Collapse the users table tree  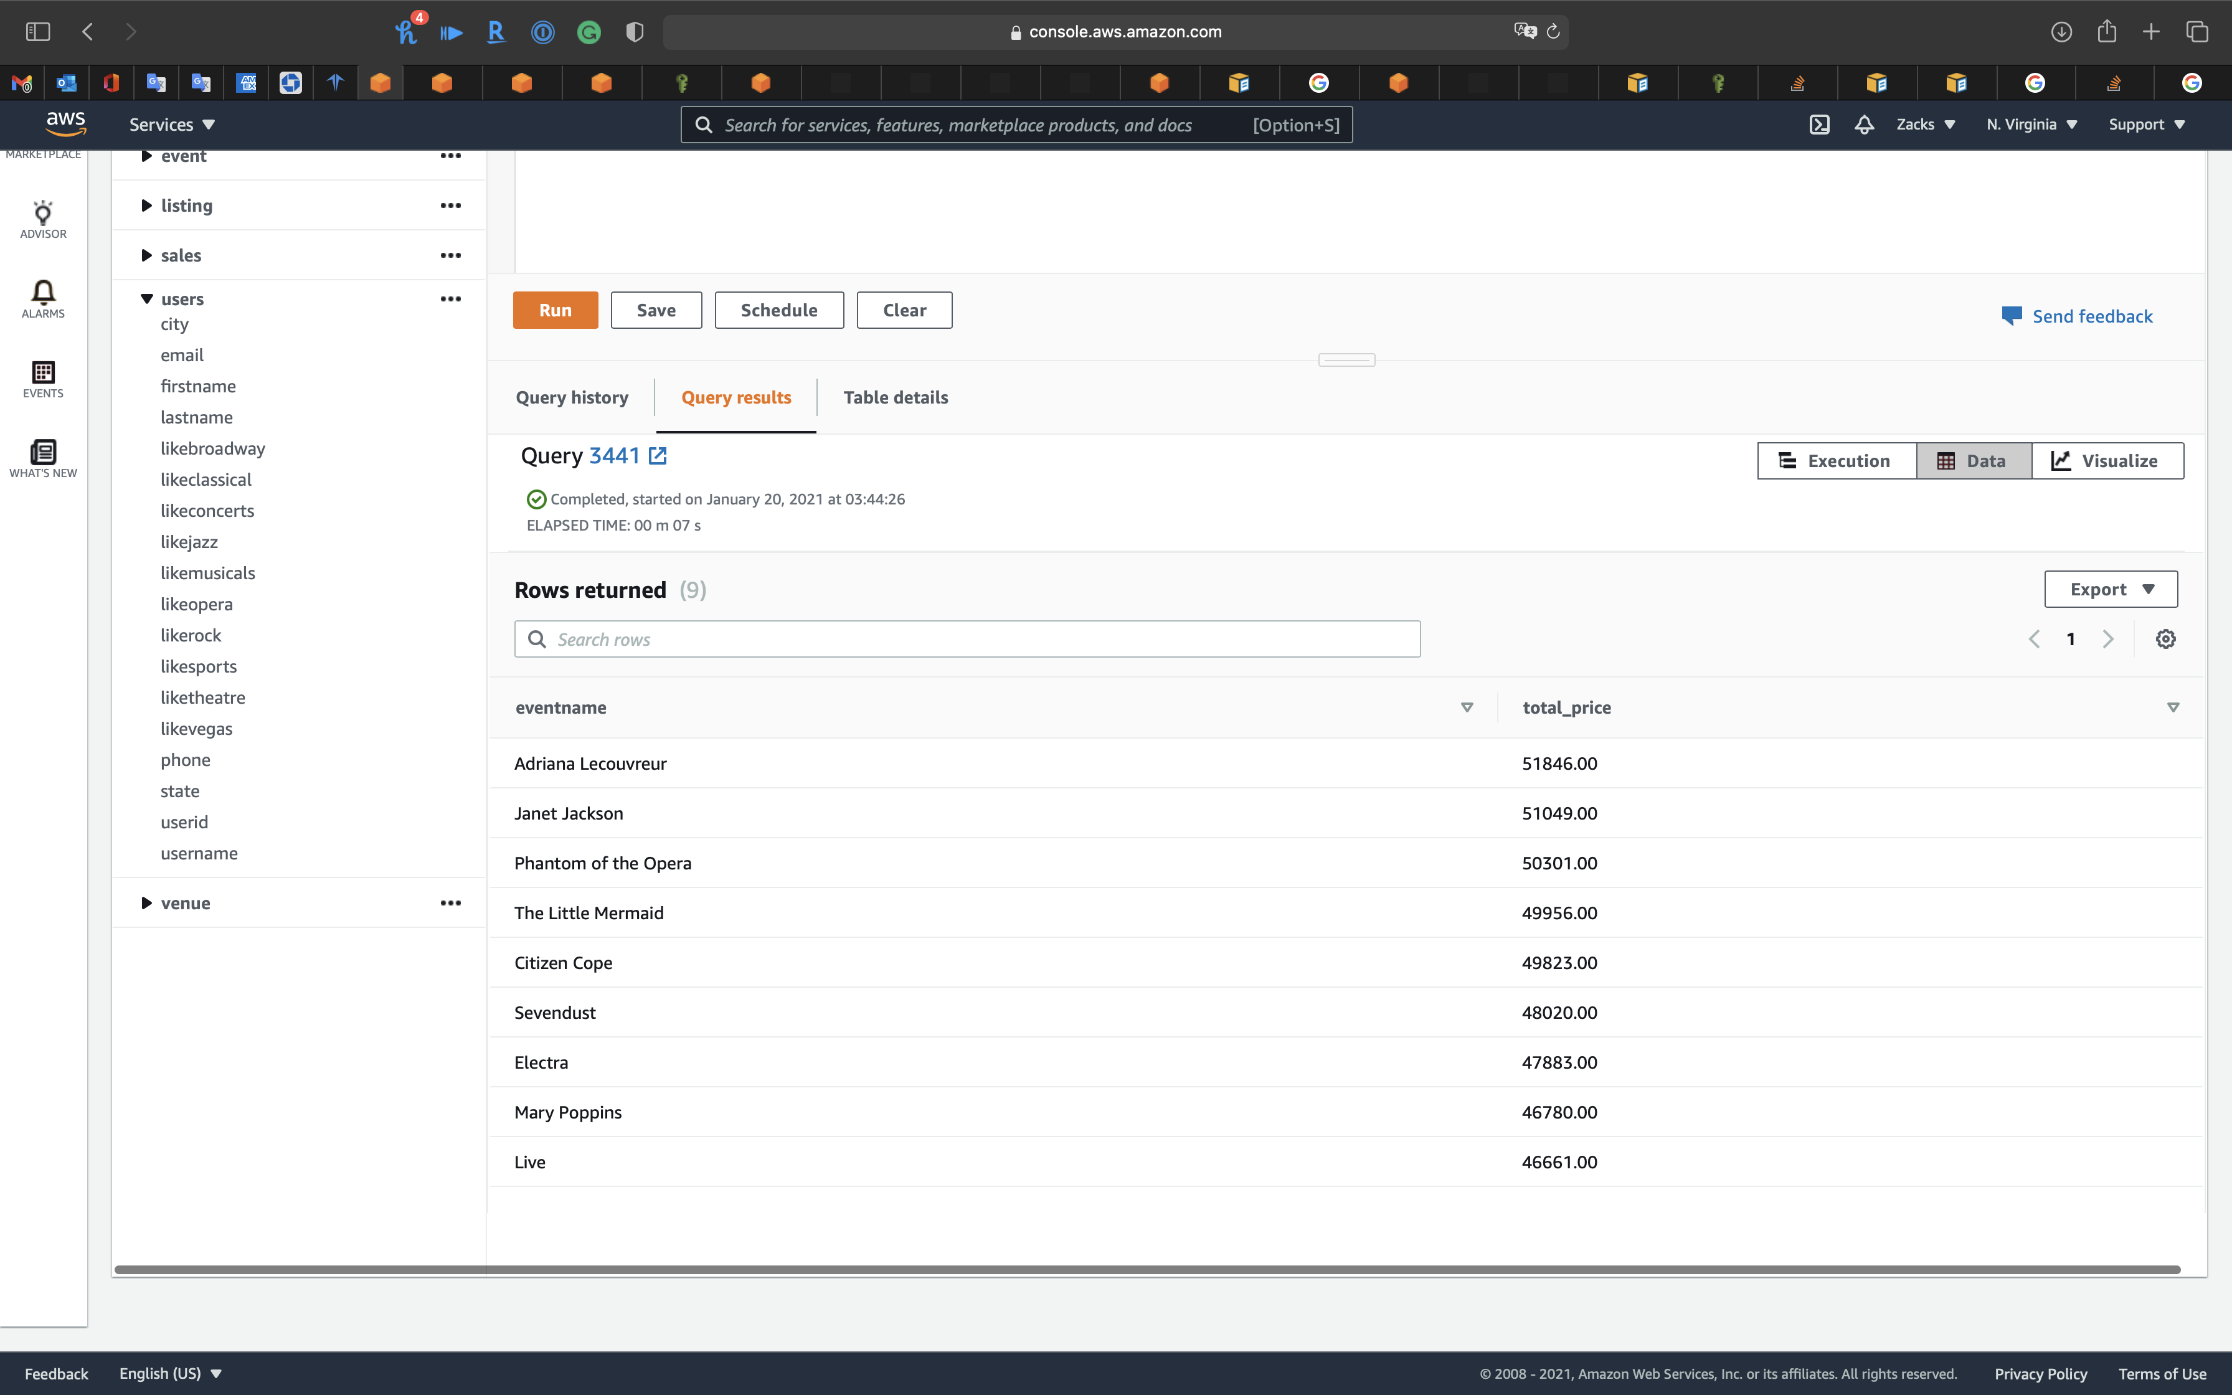click(x=146, y=299)
